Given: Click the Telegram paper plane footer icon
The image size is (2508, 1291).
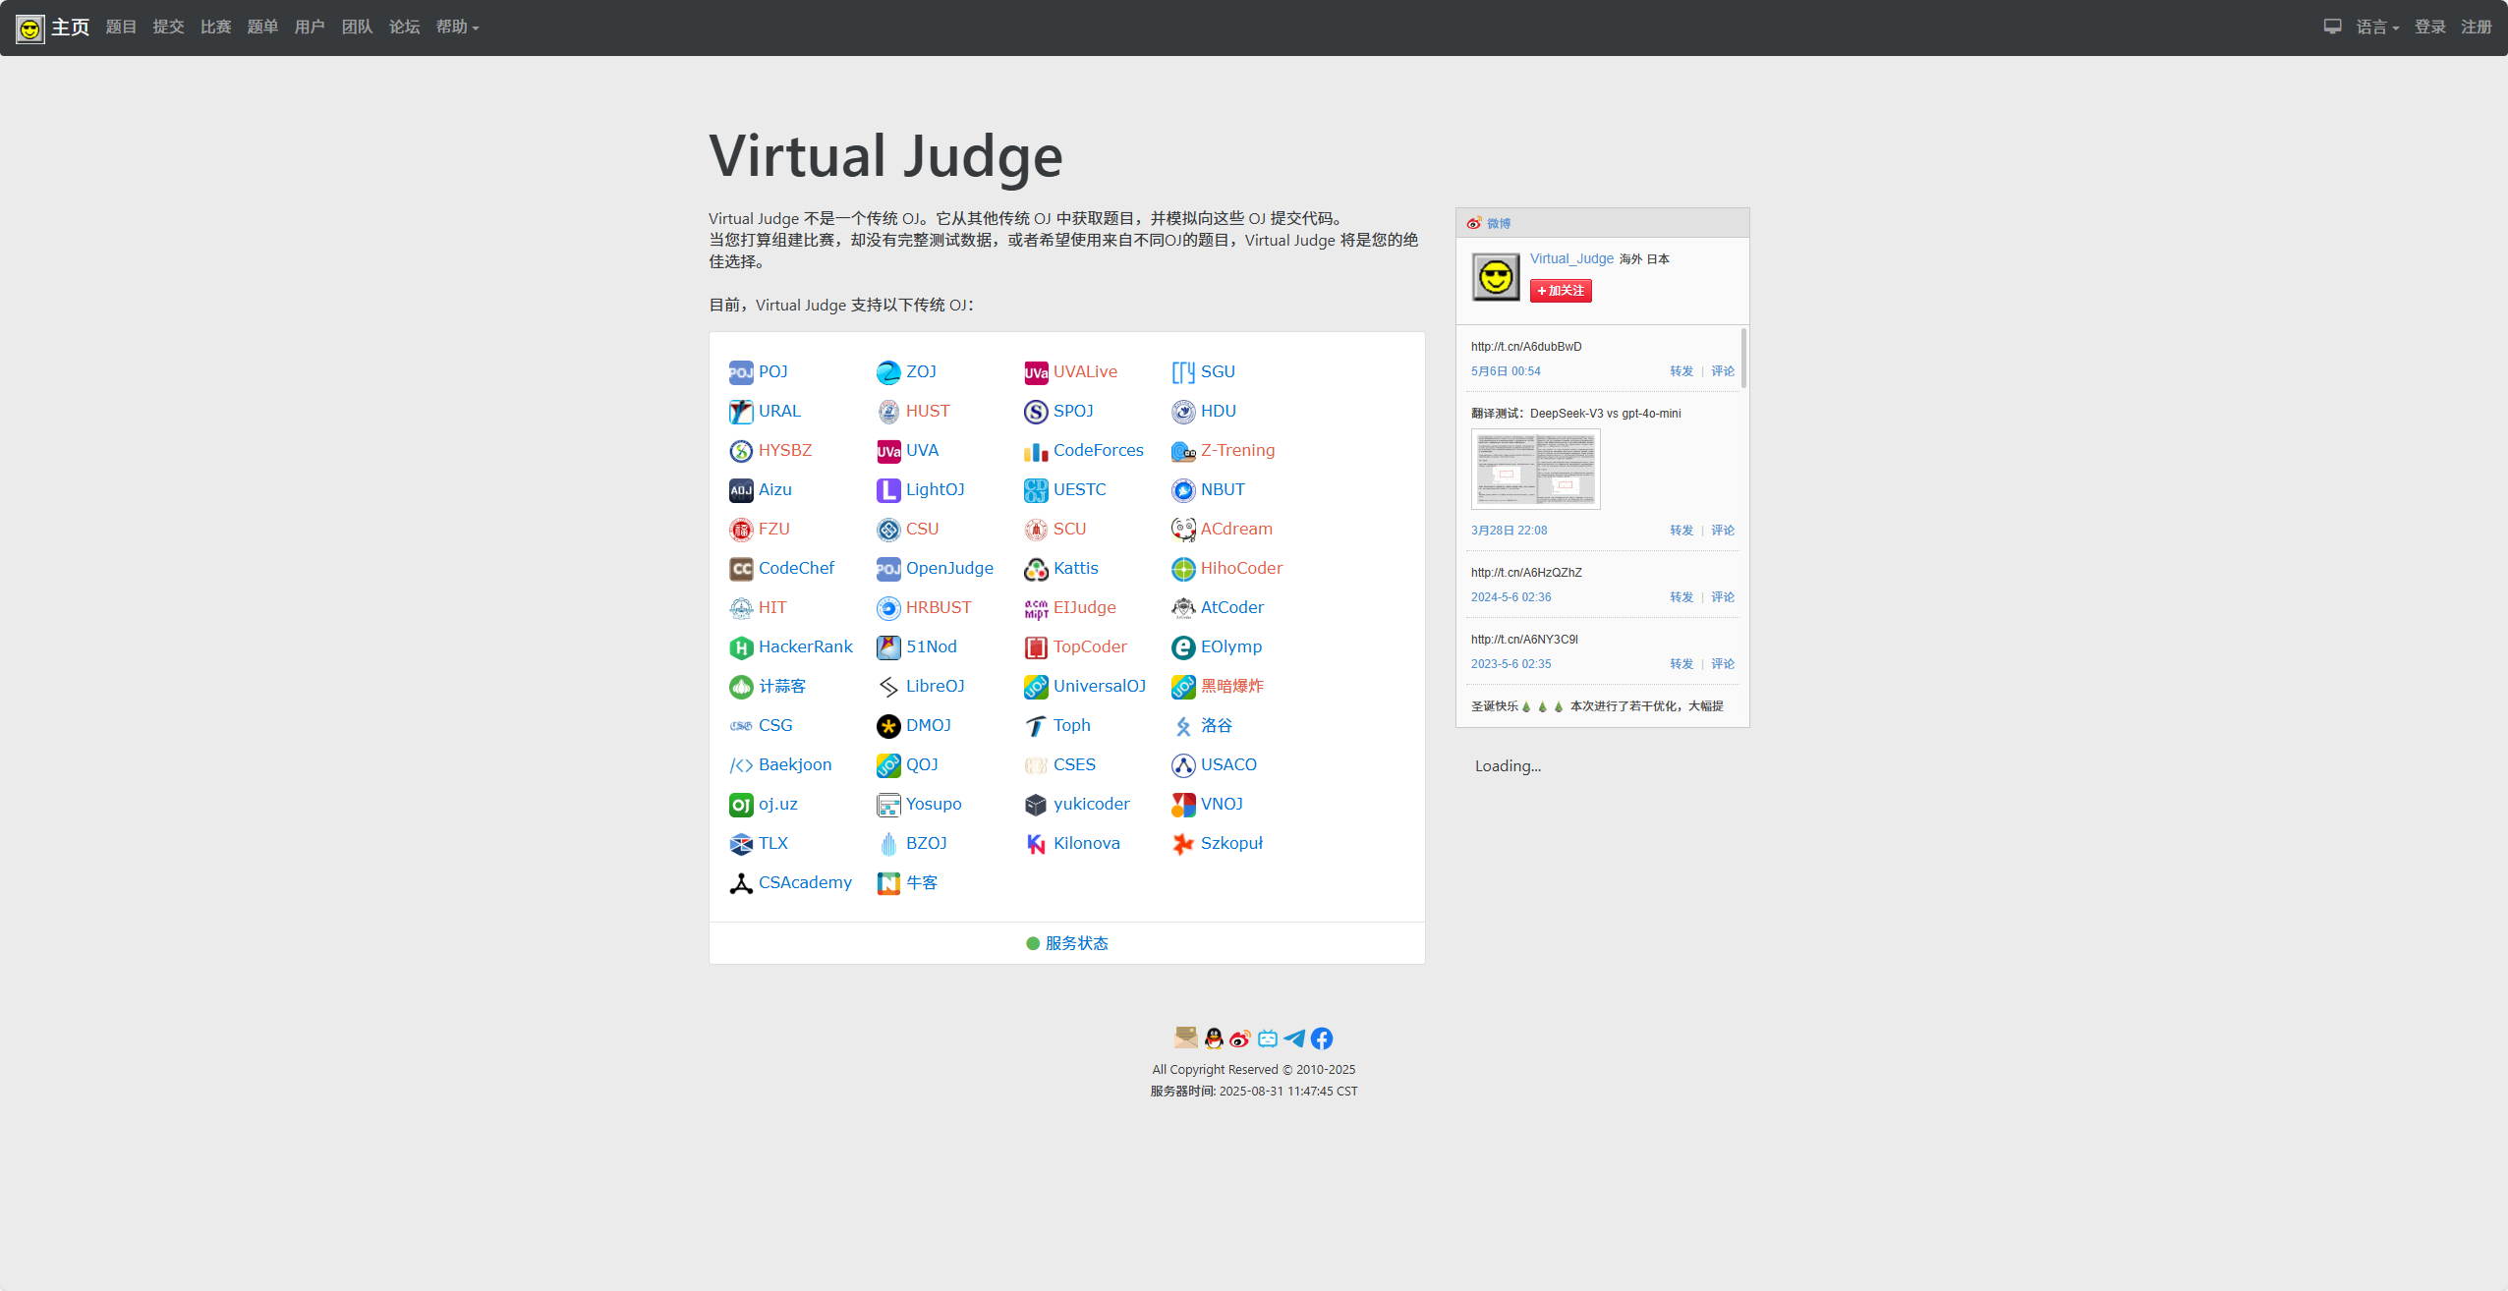Looking at the screenshot, I should [1294, 1038].
